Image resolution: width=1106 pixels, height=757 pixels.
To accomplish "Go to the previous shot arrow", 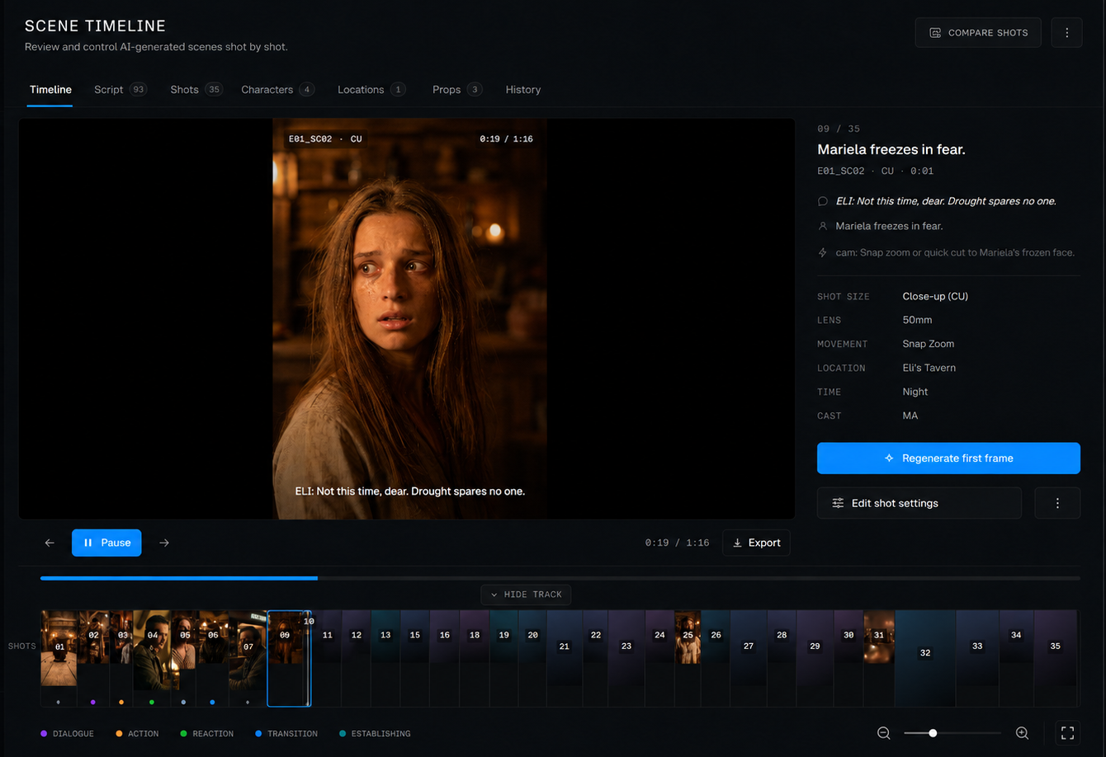I will point(50,543).
